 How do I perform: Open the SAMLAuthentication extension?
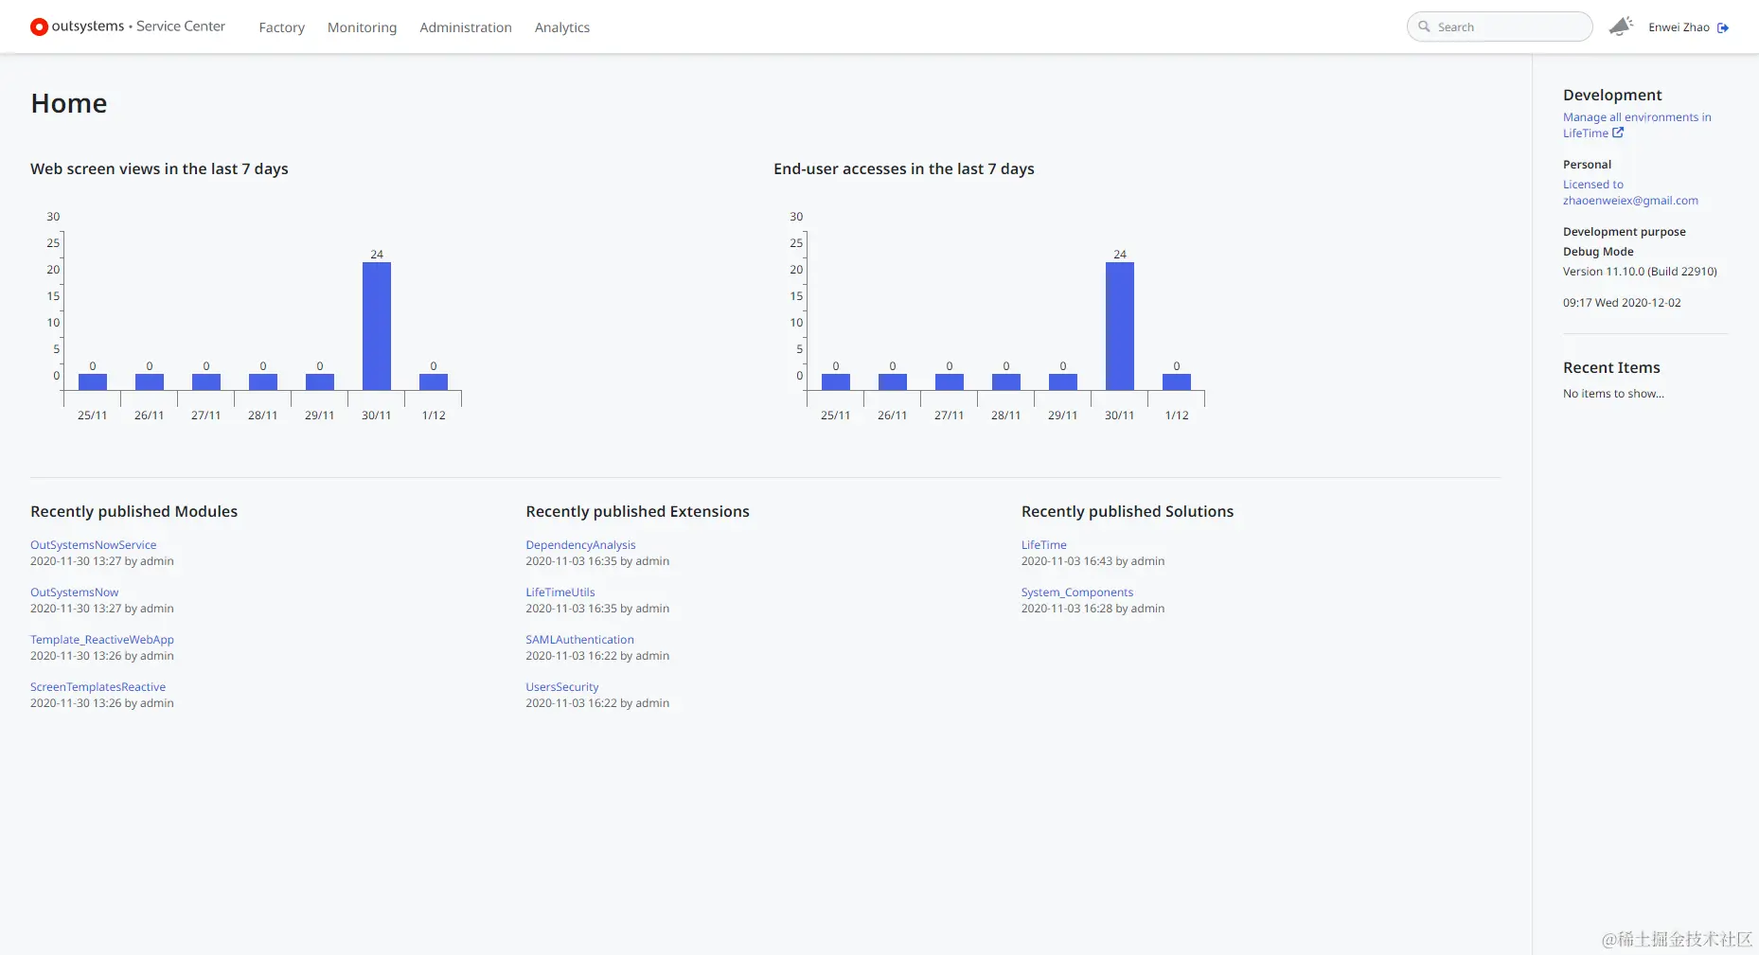[x=579, y=640]
